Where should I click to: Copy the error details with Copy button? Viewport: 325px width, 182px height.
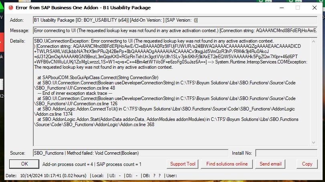tap(307, 164)
